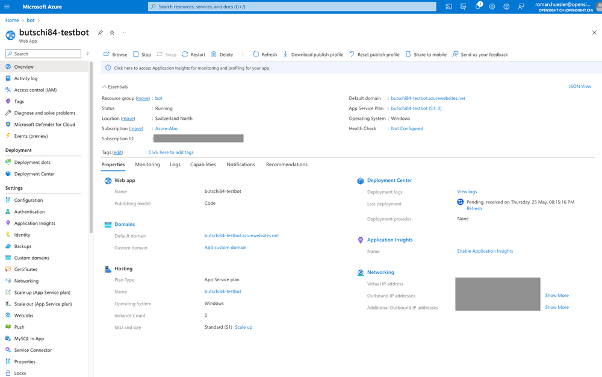Delete the web app
This screenshot has height=377, width=602.
223,54
